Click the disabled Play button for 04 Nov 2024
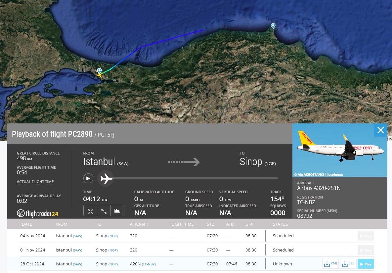 (366, 236)
